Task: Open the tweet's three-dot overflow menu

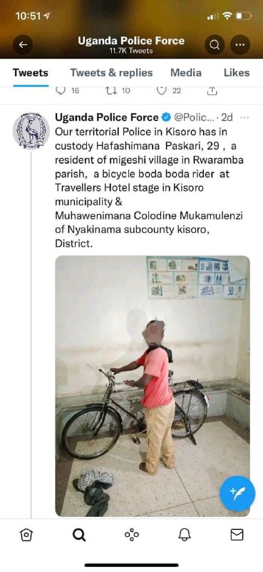Action: coord(245,117)
